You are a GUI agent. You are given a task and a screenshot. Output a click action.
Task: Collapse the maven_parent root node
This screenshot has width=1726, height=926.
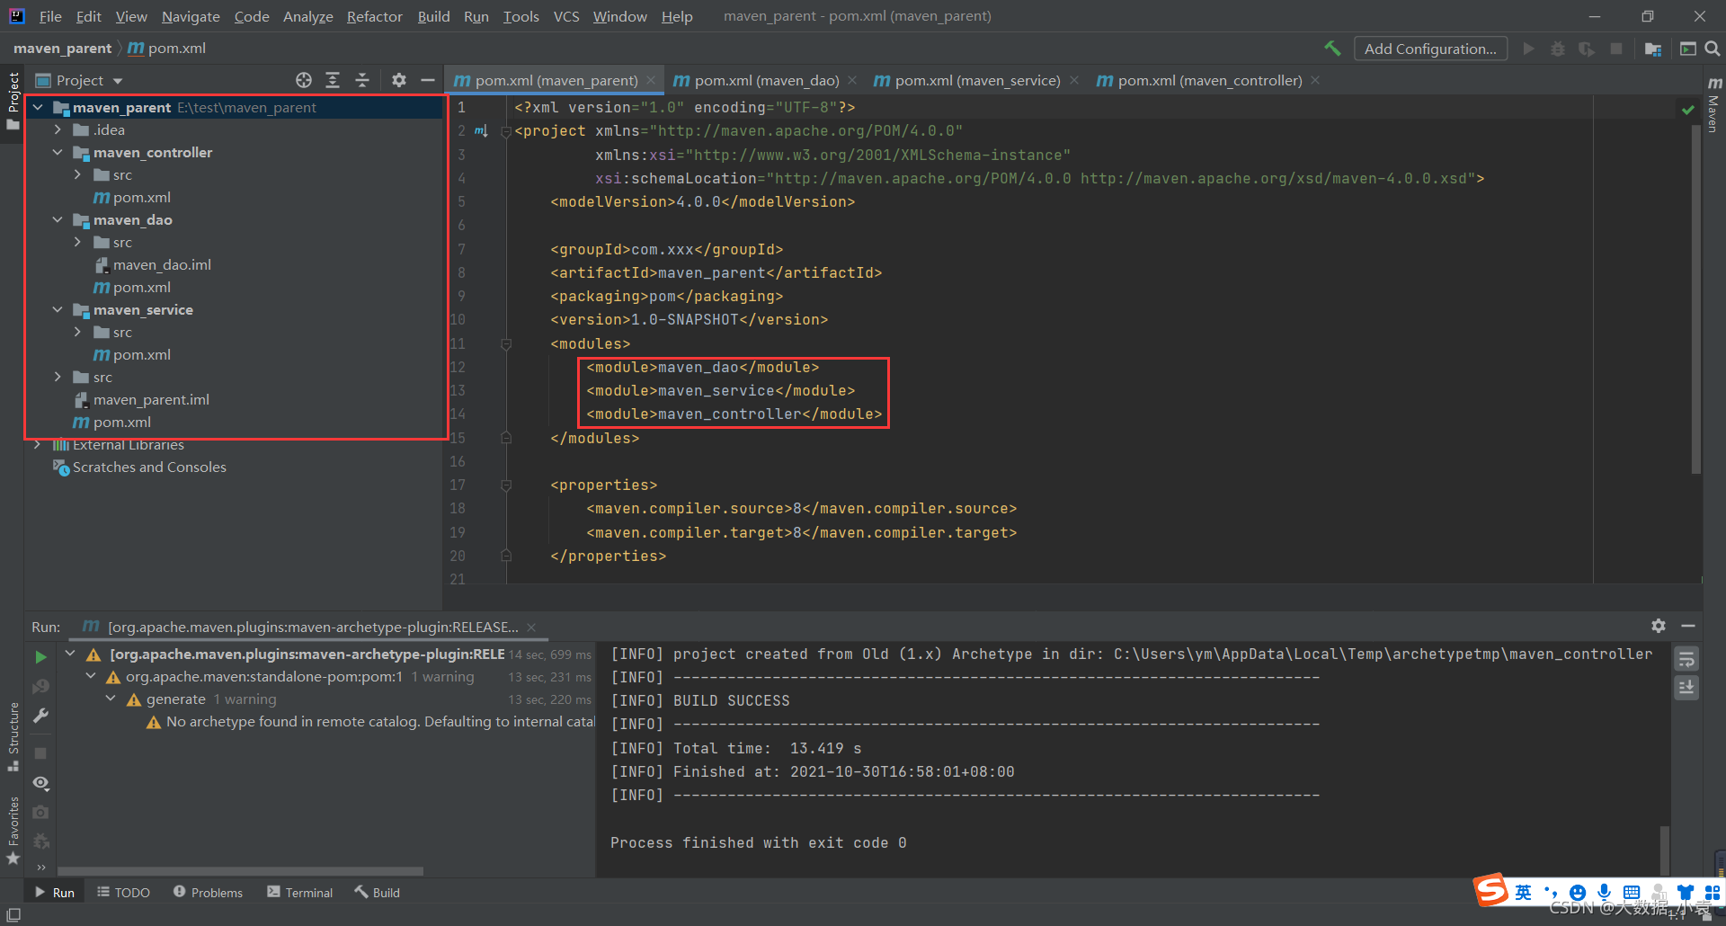point(38,107)
